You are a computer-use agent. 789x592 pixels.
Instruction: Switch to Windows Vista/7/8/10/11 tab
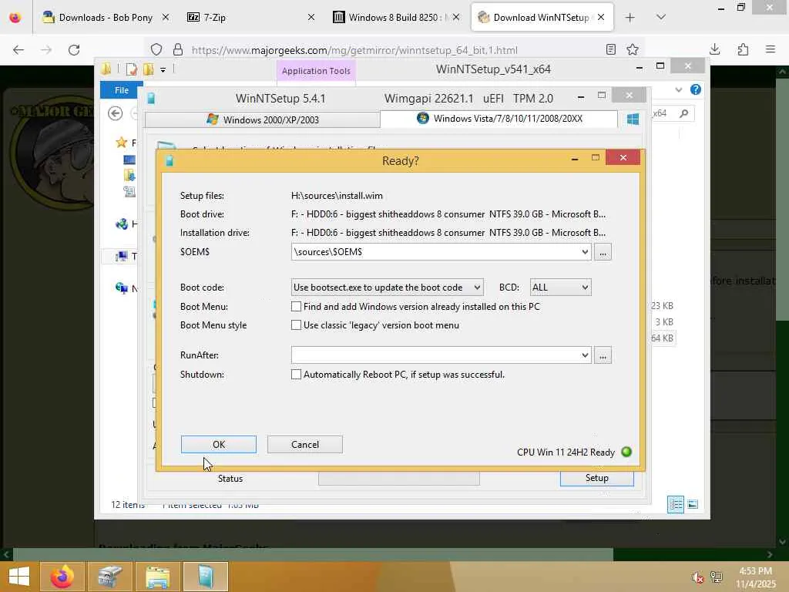499,119
